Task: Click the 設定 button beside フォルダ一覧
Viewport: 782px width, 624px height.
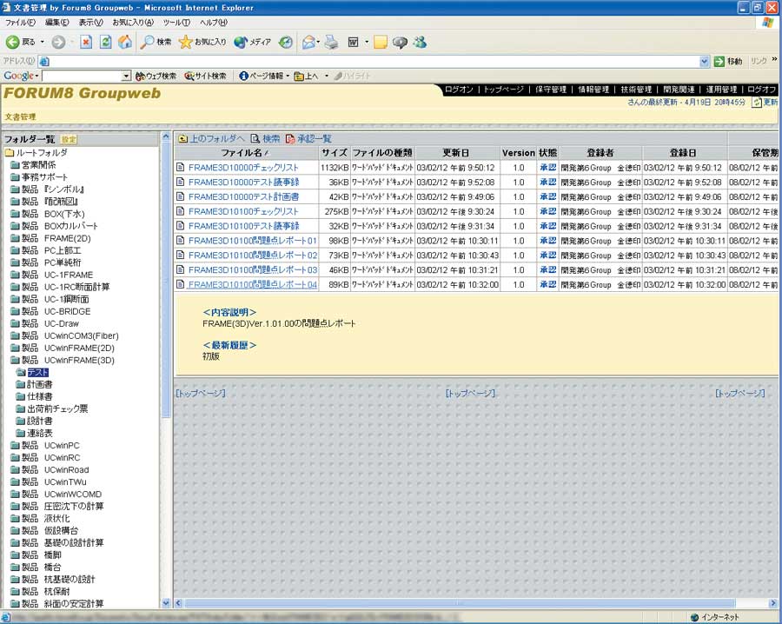Action: 69,140
